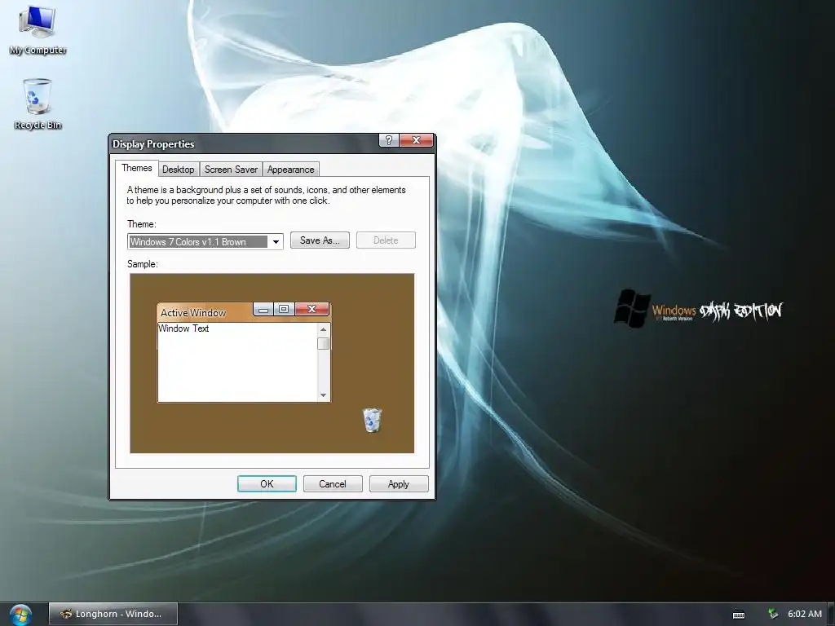This screenshot has height=626, width=835.
Task: Click the Display Properties title bar text
Action: 153,143
